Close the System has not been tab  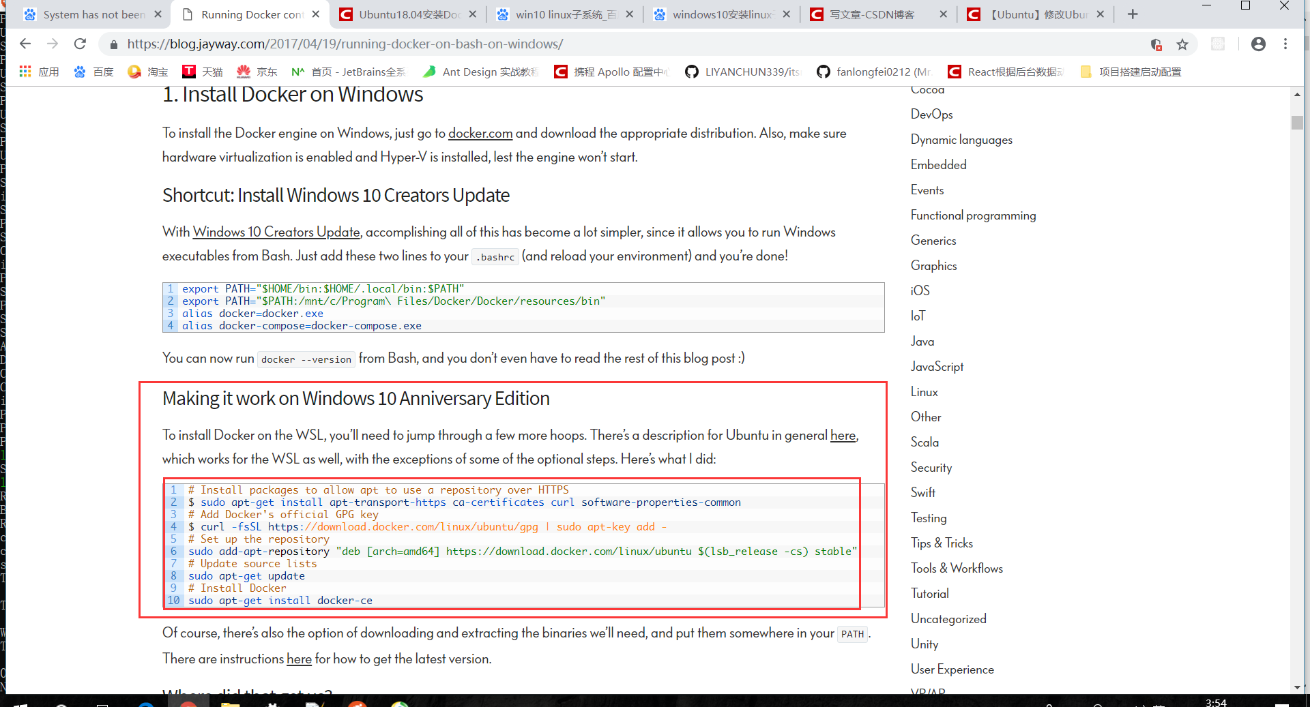[158, 14]
